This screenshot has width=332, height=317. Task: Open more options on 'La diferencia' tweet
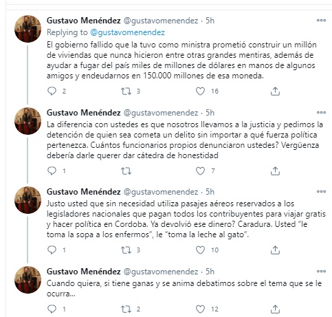tap(321, 112)
